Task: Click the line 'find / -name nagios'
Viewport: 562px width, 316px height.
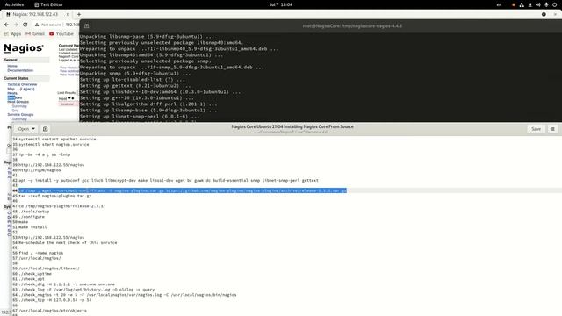Action: pos(41,253)
